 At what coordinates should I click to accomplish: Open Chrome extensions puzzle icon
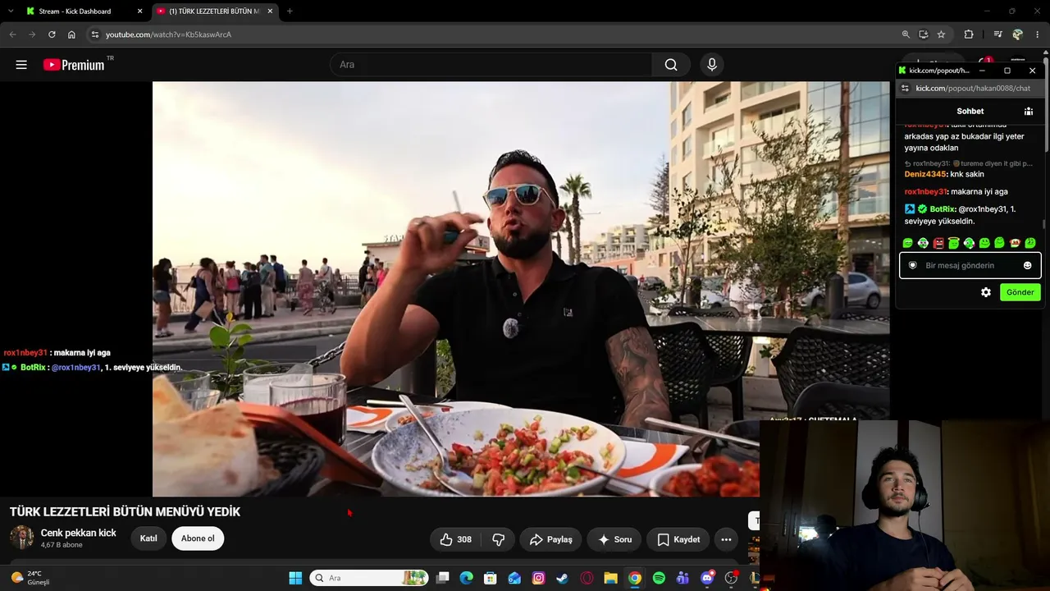969,34
